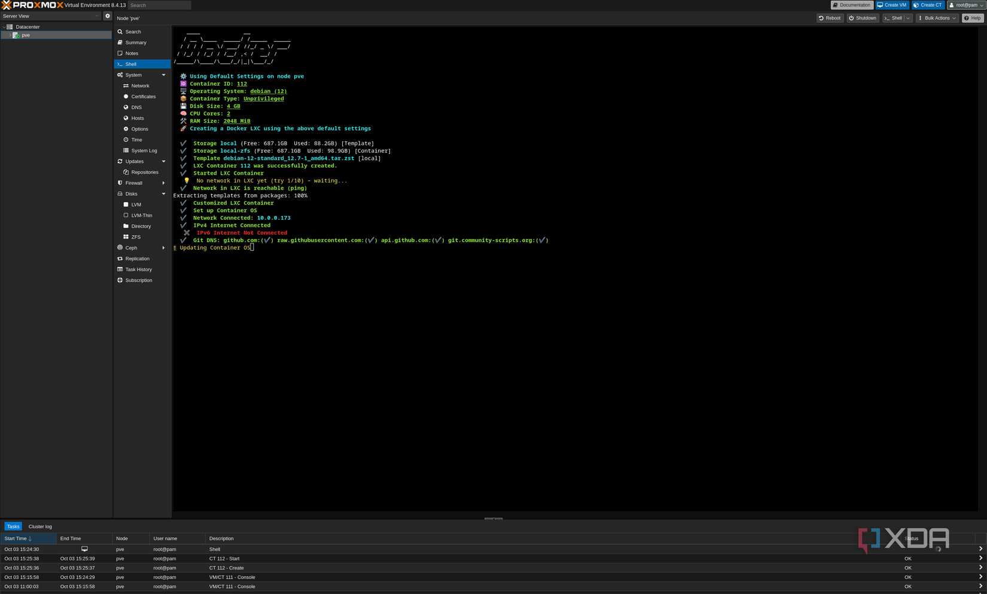Screen dimensions: 987x594
Task: Open the DNS configuration
Action: click(x=136, y=107)
